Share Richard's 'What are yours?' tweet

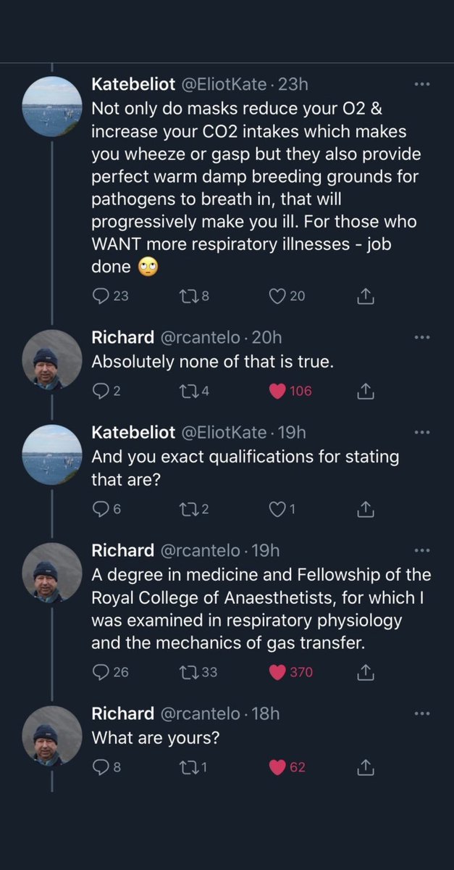click(366, 767)
